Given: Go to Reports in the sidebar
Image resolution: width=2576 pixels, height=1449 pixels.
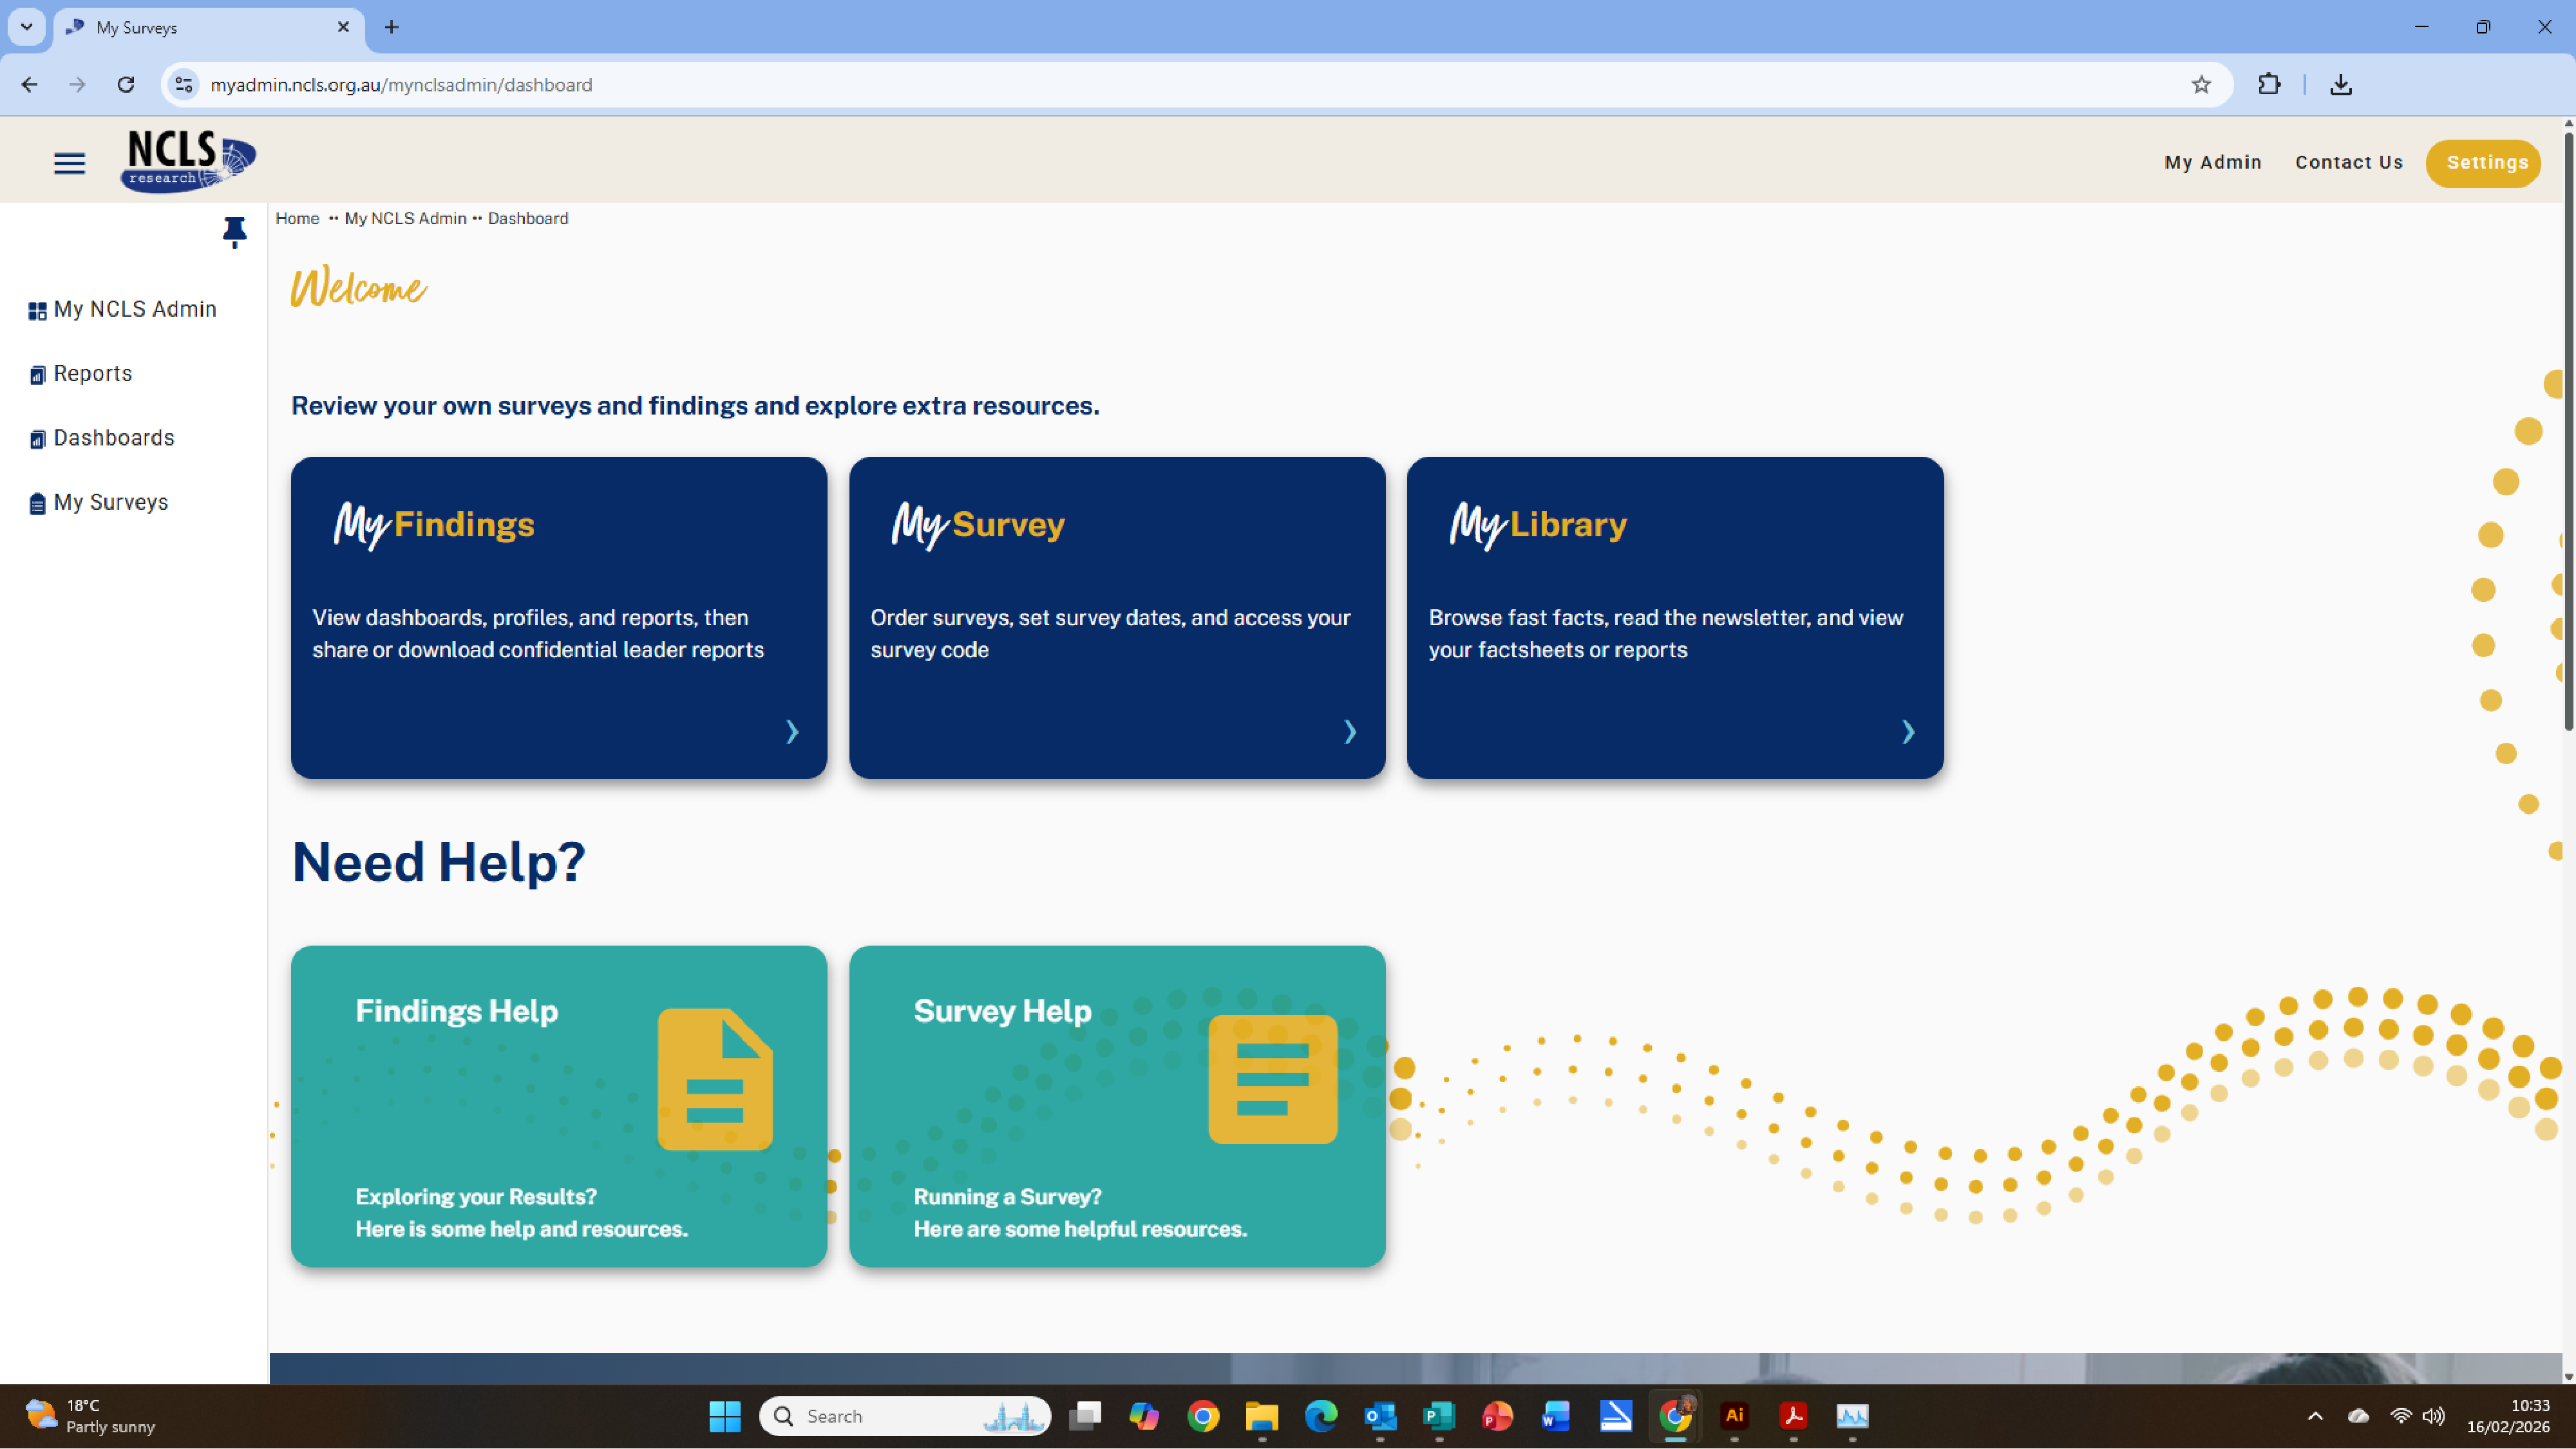Looking at the screenshot, I should (x=92, y=374).
